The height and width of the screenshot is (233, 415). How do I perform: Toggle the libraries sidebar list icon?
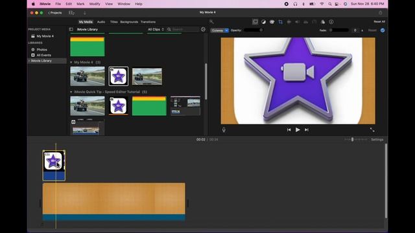71,29
